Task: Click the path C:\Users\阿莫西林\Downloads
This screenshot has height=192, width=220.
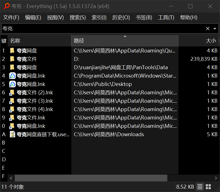Action: tap(109, 135)
